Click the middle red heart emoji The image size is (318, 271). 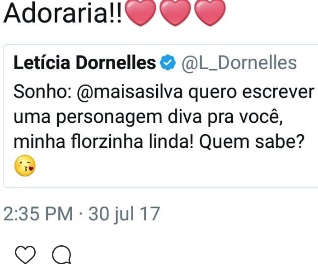tap(176, 14)
